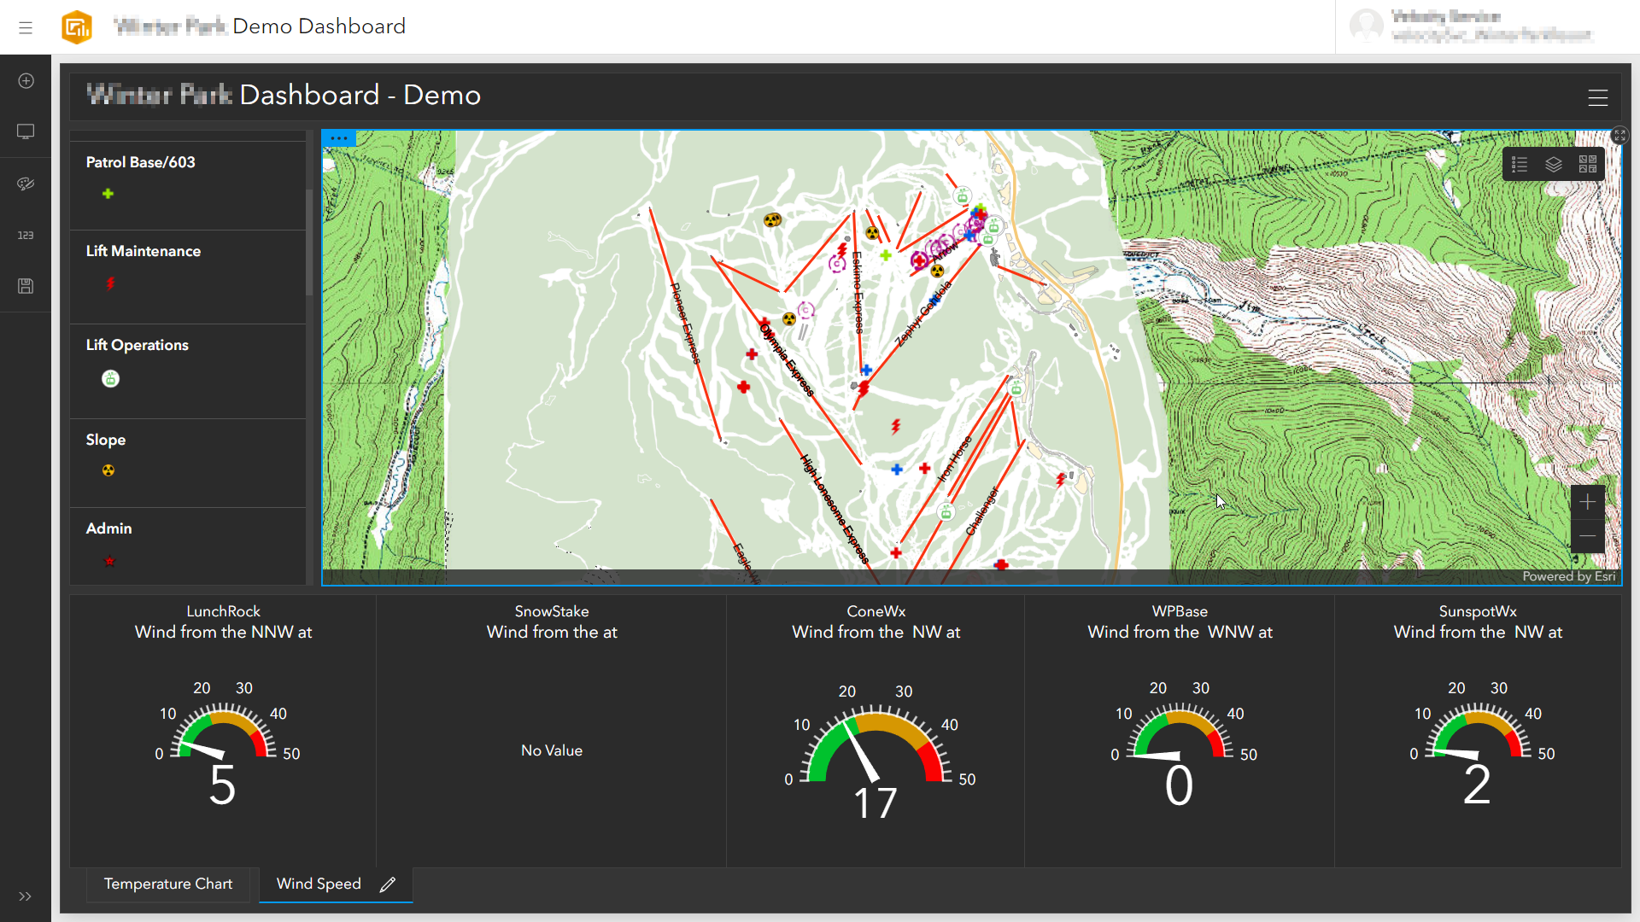Viewport: 1640px width, 922px height.
Task: Zoom in using the map plus button
Action: (x=1588, y=501)
